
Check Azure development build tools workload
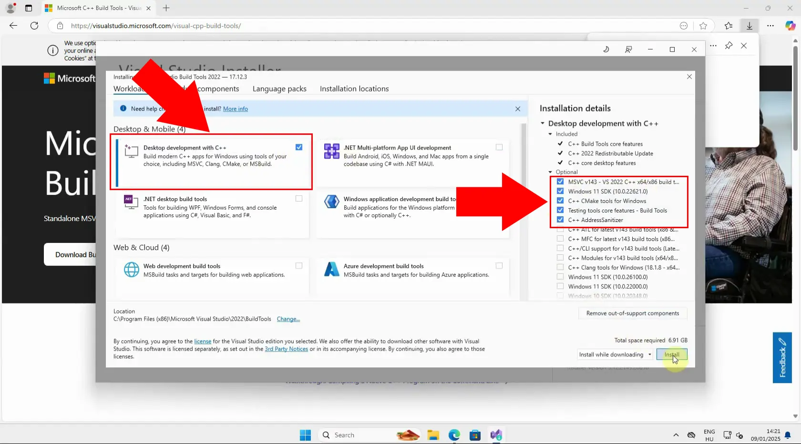[x=499, y=266]
